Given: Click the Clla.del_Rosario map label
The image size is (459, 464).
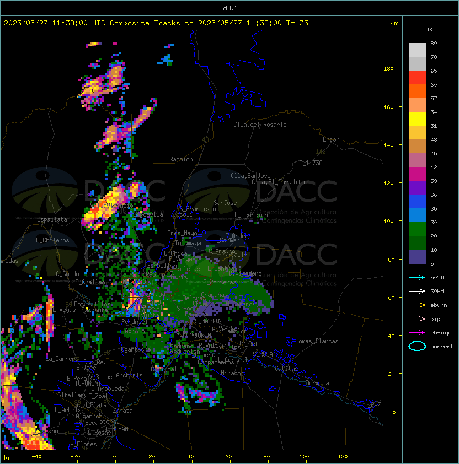Looking at the screenshot, I should point(260,125).
